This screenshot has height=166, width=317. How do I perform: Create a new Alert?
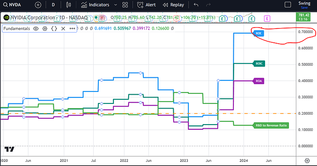click(147, 5)
